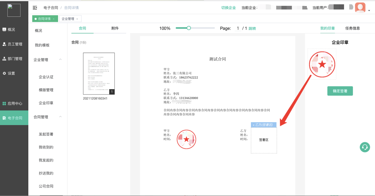Viewport: 375px width, 196px height.
Task: Close the 企业管理 tab
Action: [x=77, y=19]
